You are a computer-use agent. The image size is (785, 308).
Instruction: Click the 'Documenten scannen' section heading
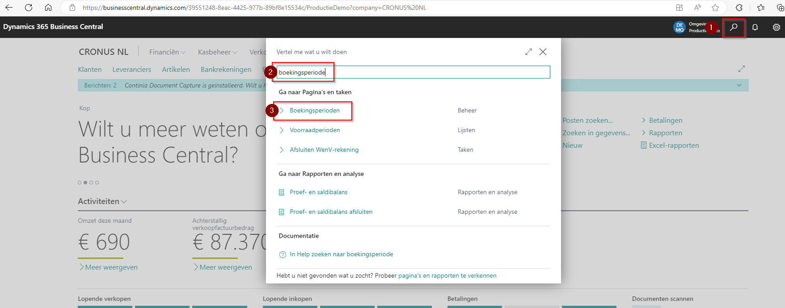click(663, 299)
